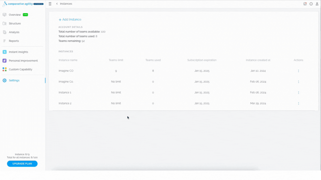Click the Teams limit column header
The width and height of the screenshot is (321, 180).
pos(116,60)
